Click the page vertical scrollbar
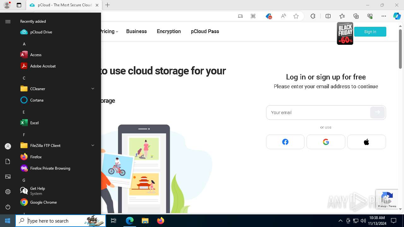The width and height of the screenshot is (404, 227). [x=400, y=49]
